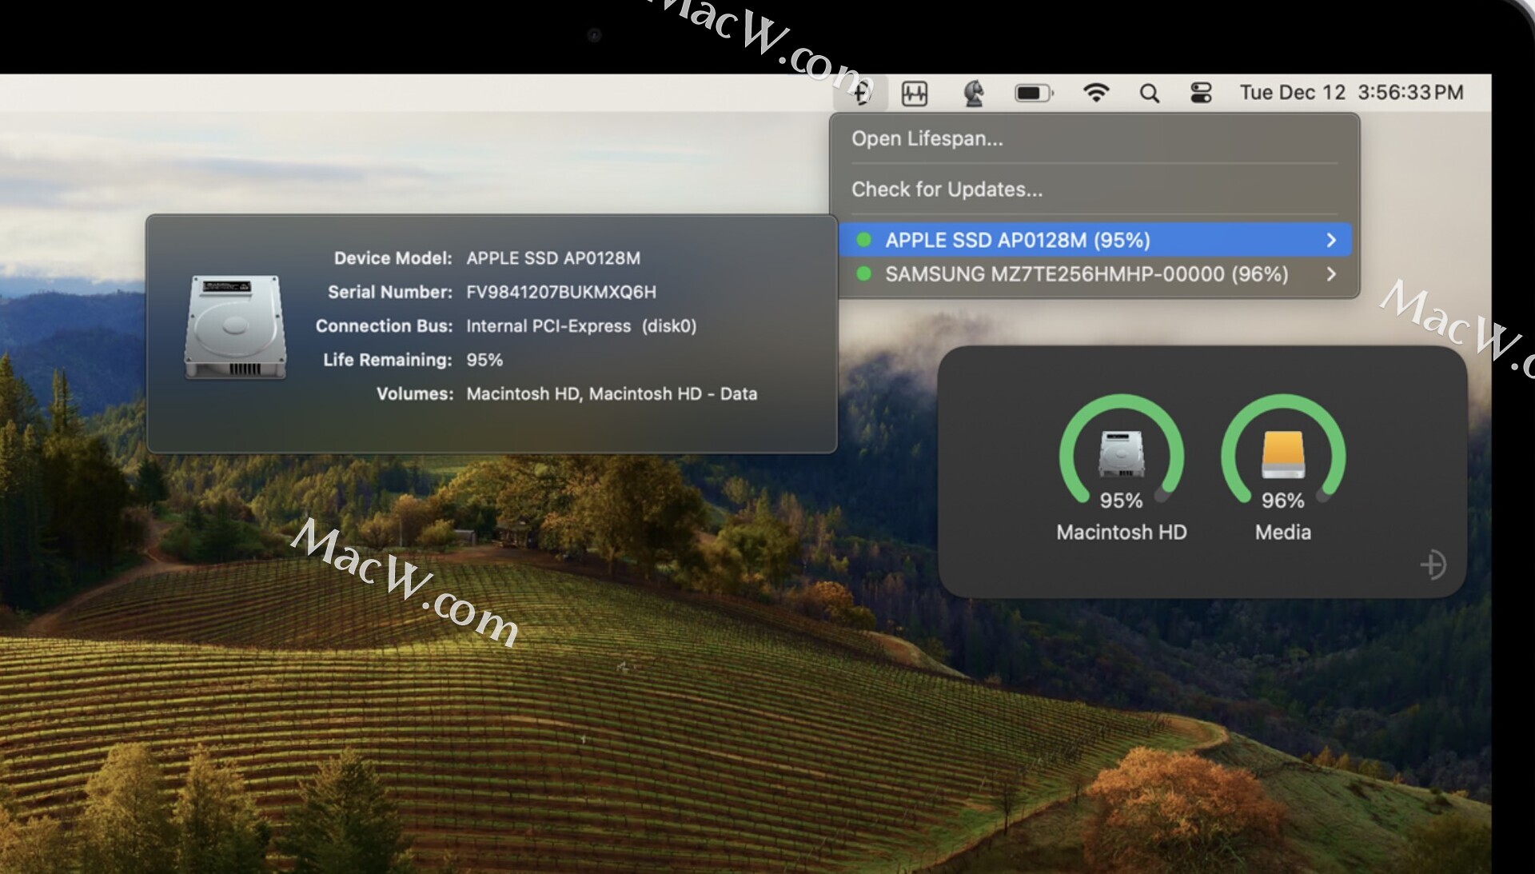Image resolution: width=1535 pixels, height=874 pixels.
Task: Click the Serial Number: label
Action: (x=390, y=292)
